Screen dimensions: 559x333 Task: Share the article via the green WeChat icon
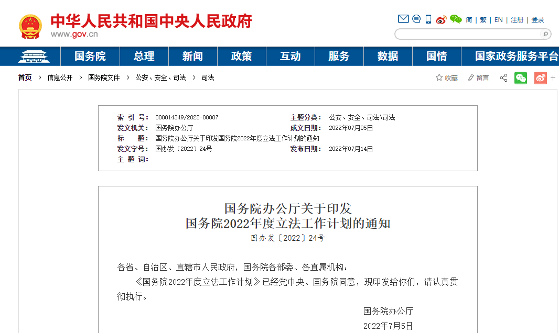520,77
